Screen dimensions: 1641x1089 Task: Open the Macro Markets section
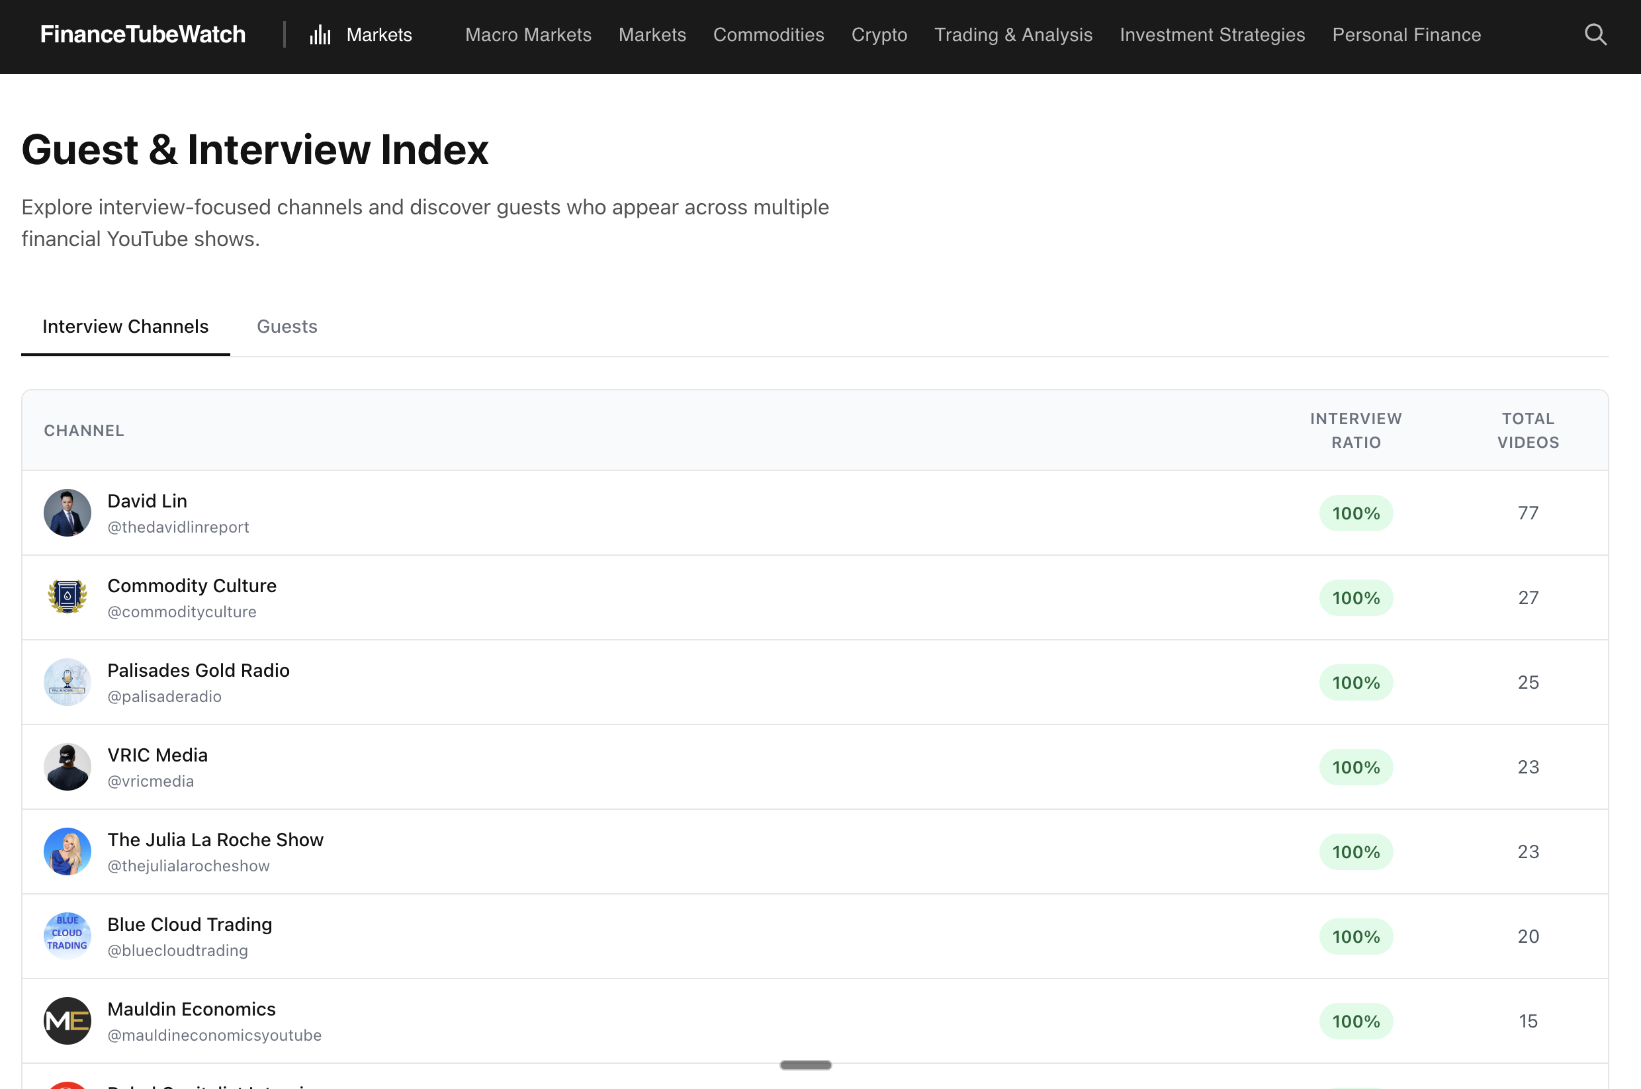coord(528,34)
